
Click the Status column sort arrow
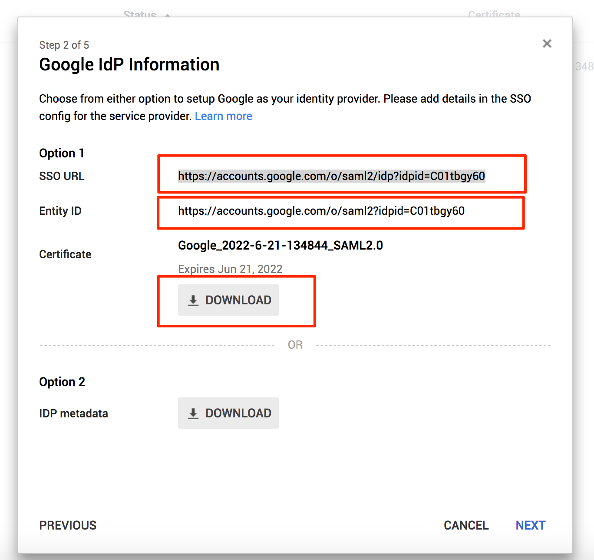pos(168,15)
